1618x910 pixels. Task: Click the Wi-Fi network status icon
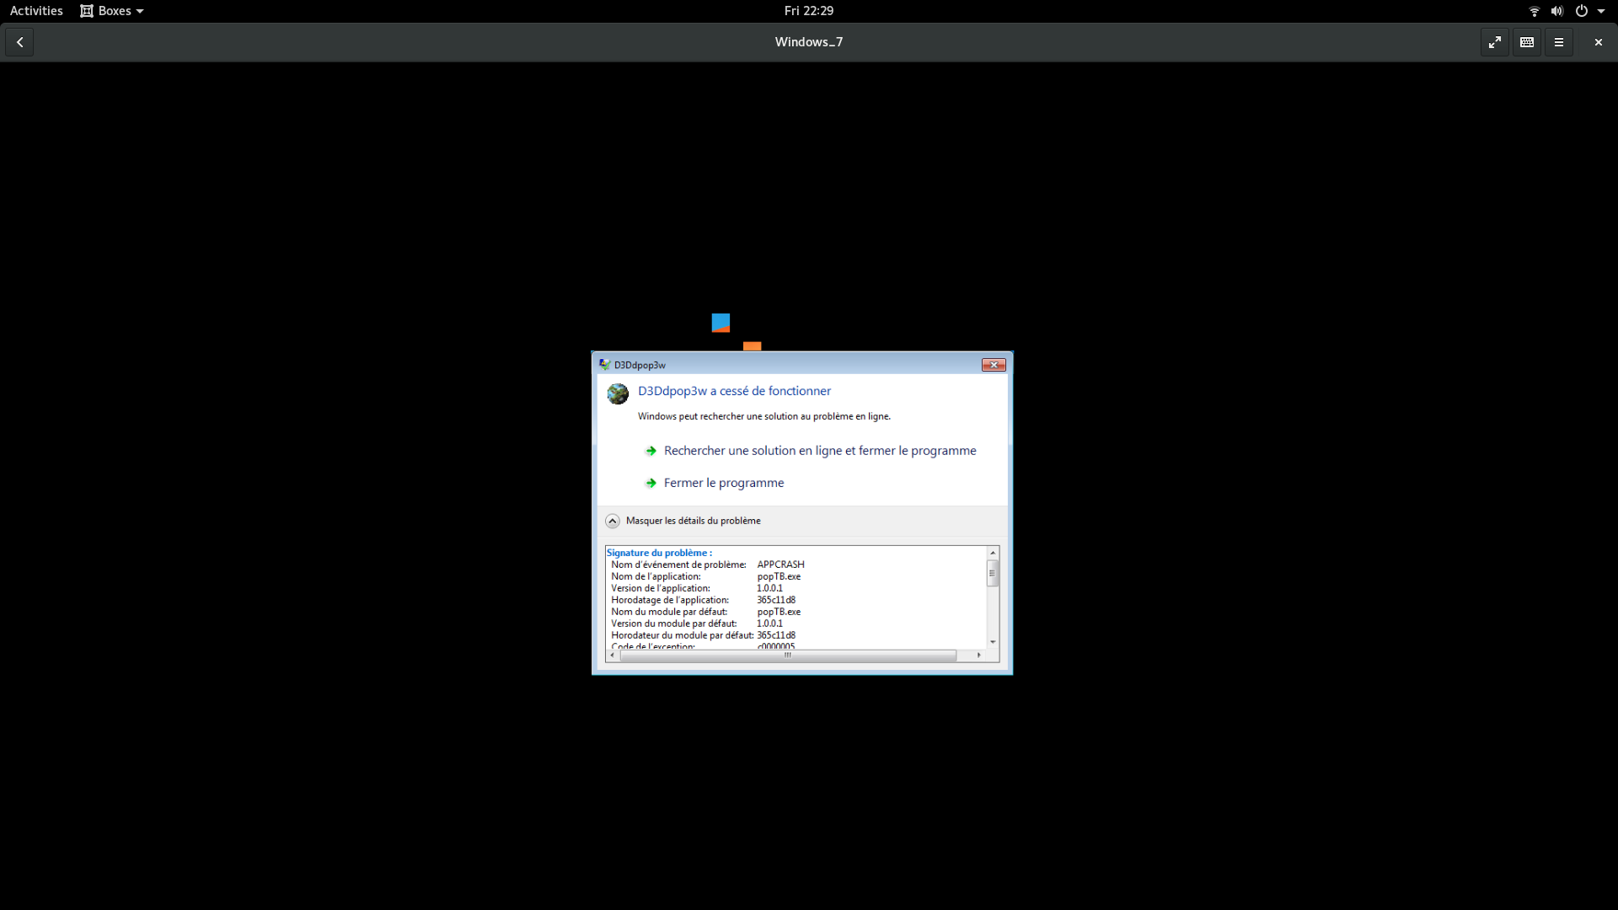point(1534,11)
